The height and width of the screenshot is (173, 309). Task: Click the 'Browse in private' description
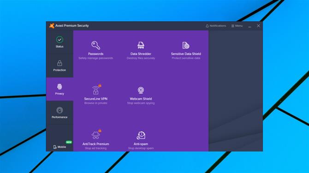point(96,103)
